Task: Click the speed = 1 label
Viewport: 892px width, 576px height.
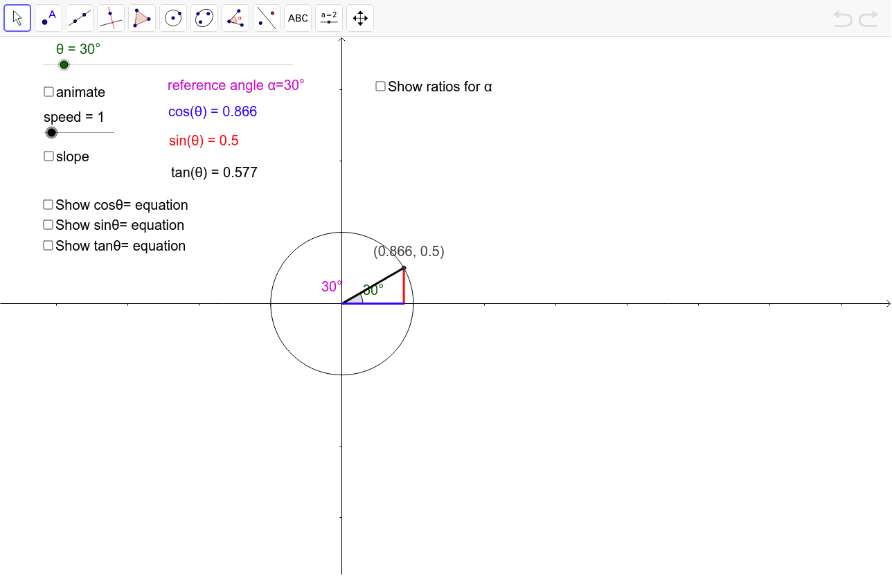Action: click(x=74, y=117)
